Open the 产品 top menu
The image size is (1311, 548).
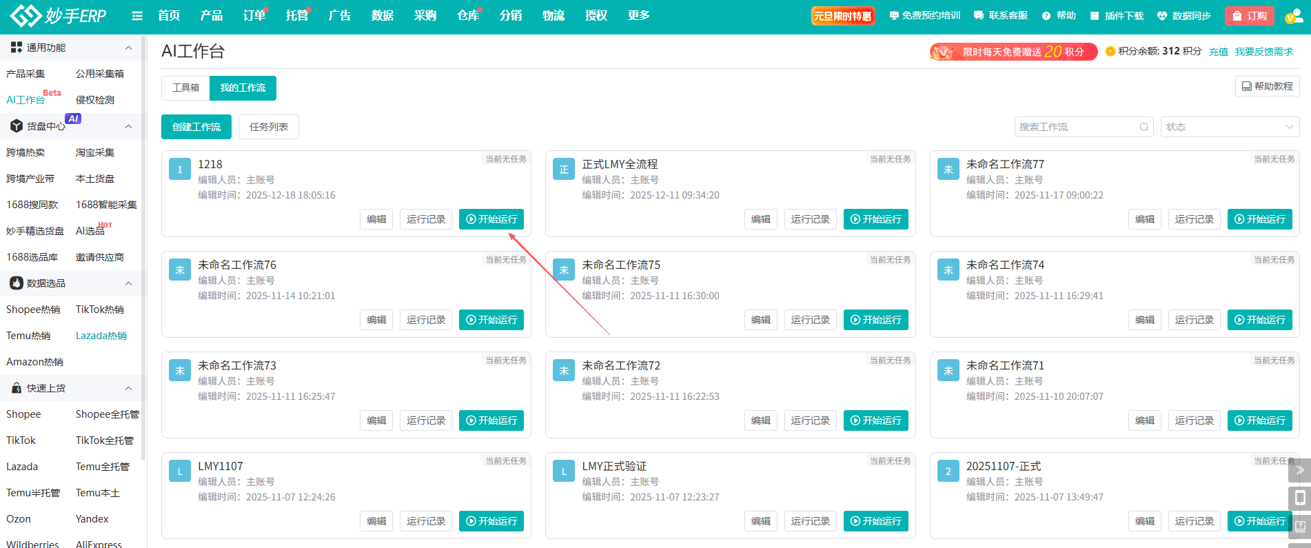[x=212, y=16]
